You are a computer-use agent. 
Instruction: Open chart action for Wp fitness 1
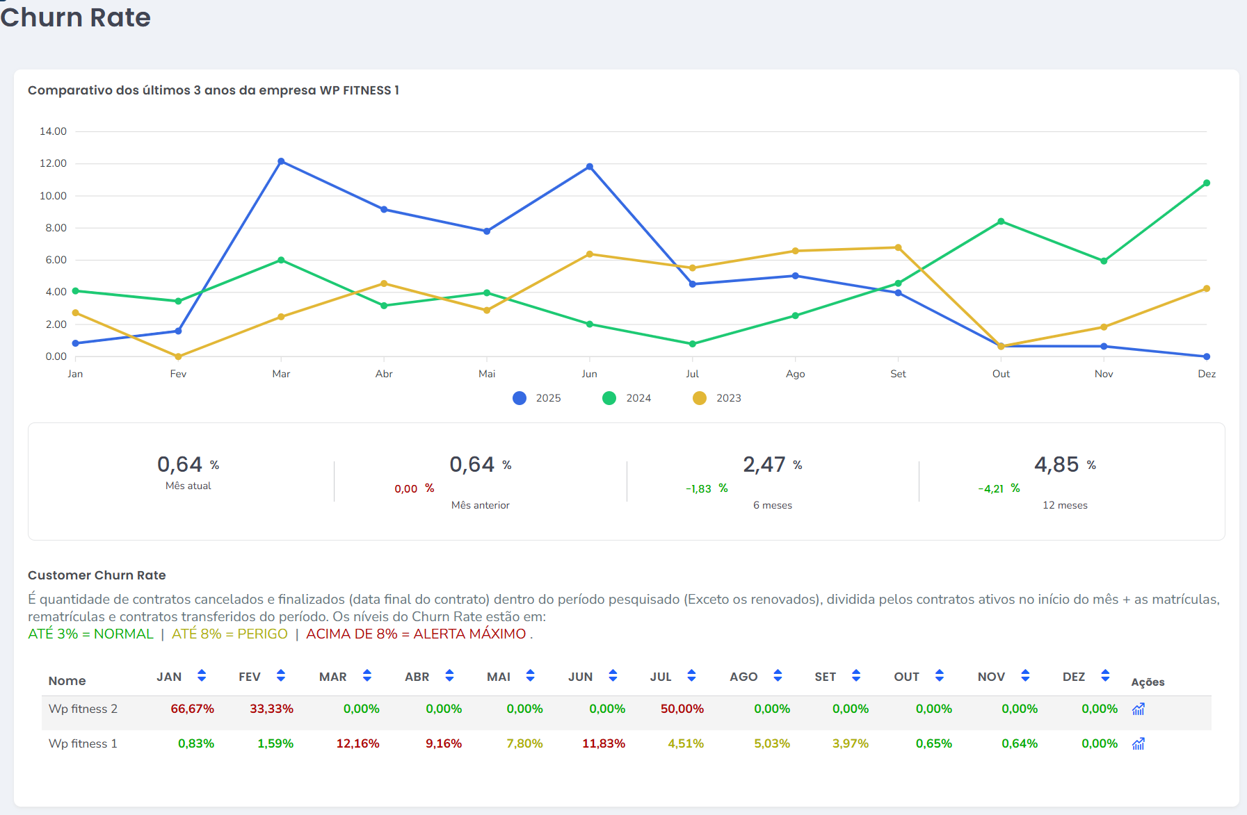pos(1138,744)
